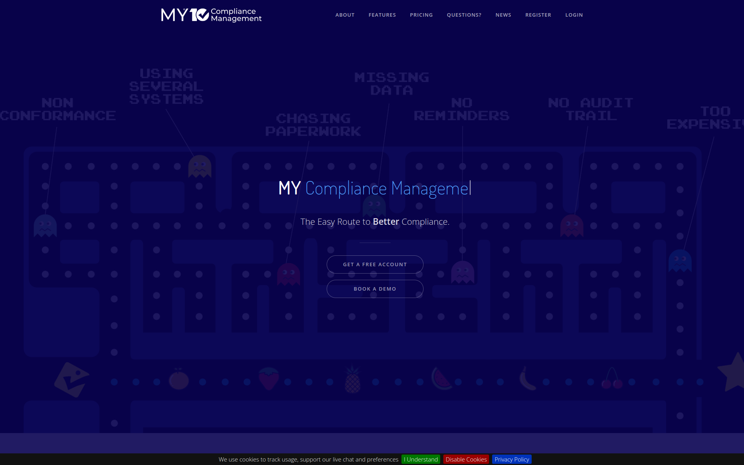The image size is (744, 465).
Task: Open the About menu item
Action: point(345,15)
